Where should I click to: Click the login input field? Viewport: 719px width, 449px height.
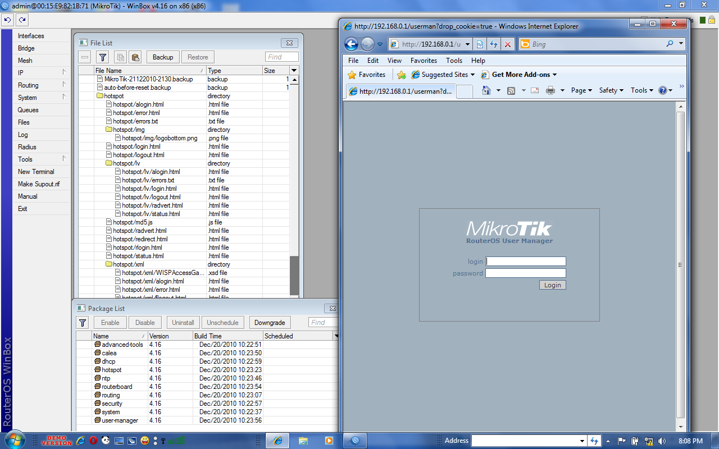pos(526,262)
